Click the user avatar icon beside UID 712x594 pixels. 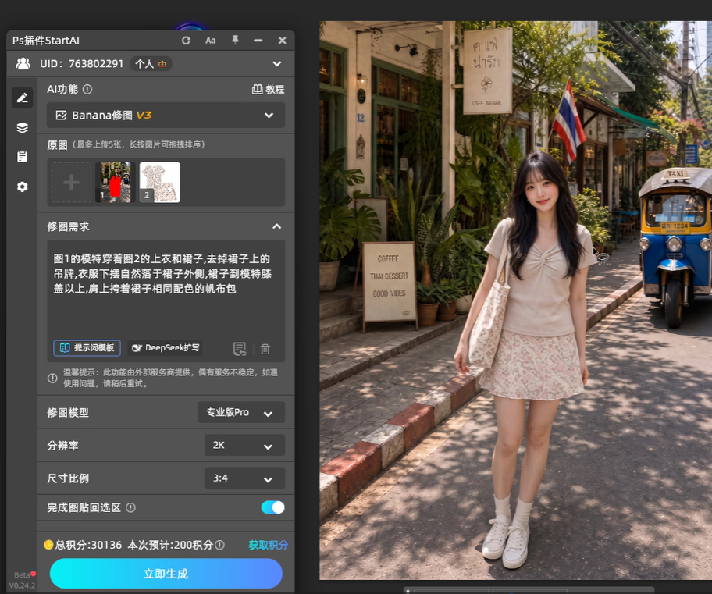coord(23,63)
